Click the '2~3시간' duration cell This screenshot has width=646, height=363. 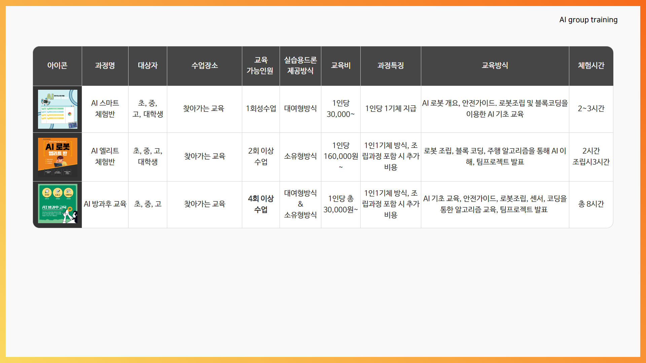591,109
